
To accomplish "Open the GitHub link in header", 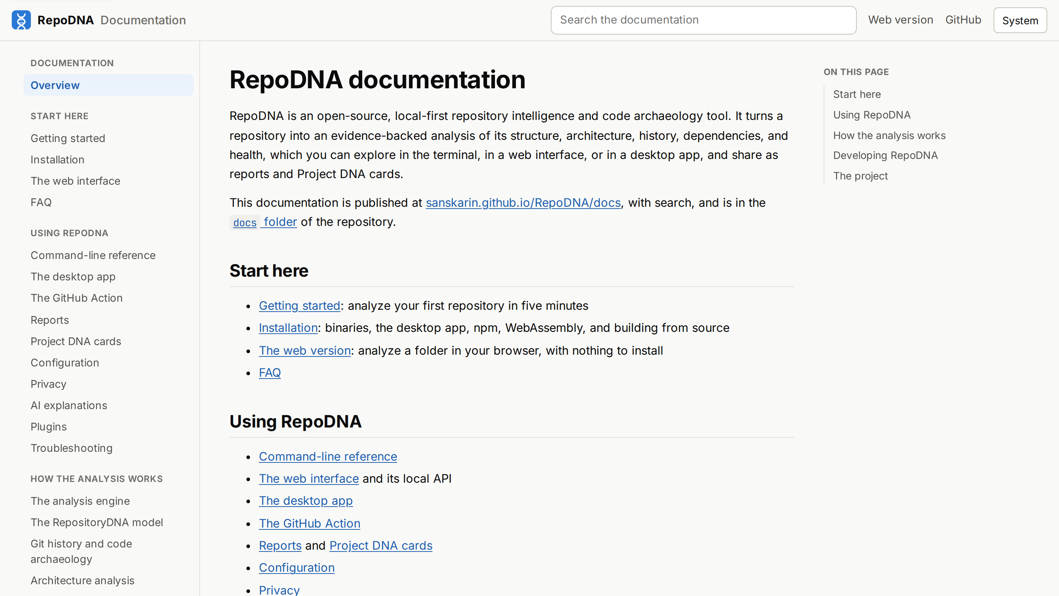I will (963, 20).
